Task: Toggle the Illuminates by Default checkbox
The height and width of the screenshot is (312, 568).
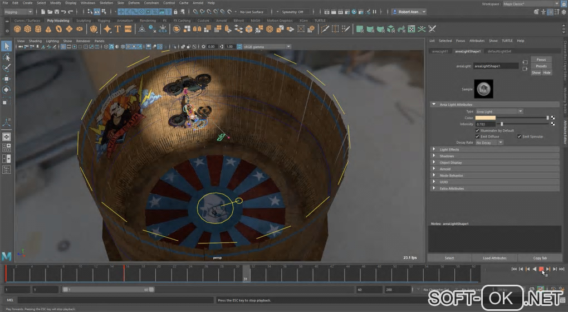Action: [x=477, y=130]
